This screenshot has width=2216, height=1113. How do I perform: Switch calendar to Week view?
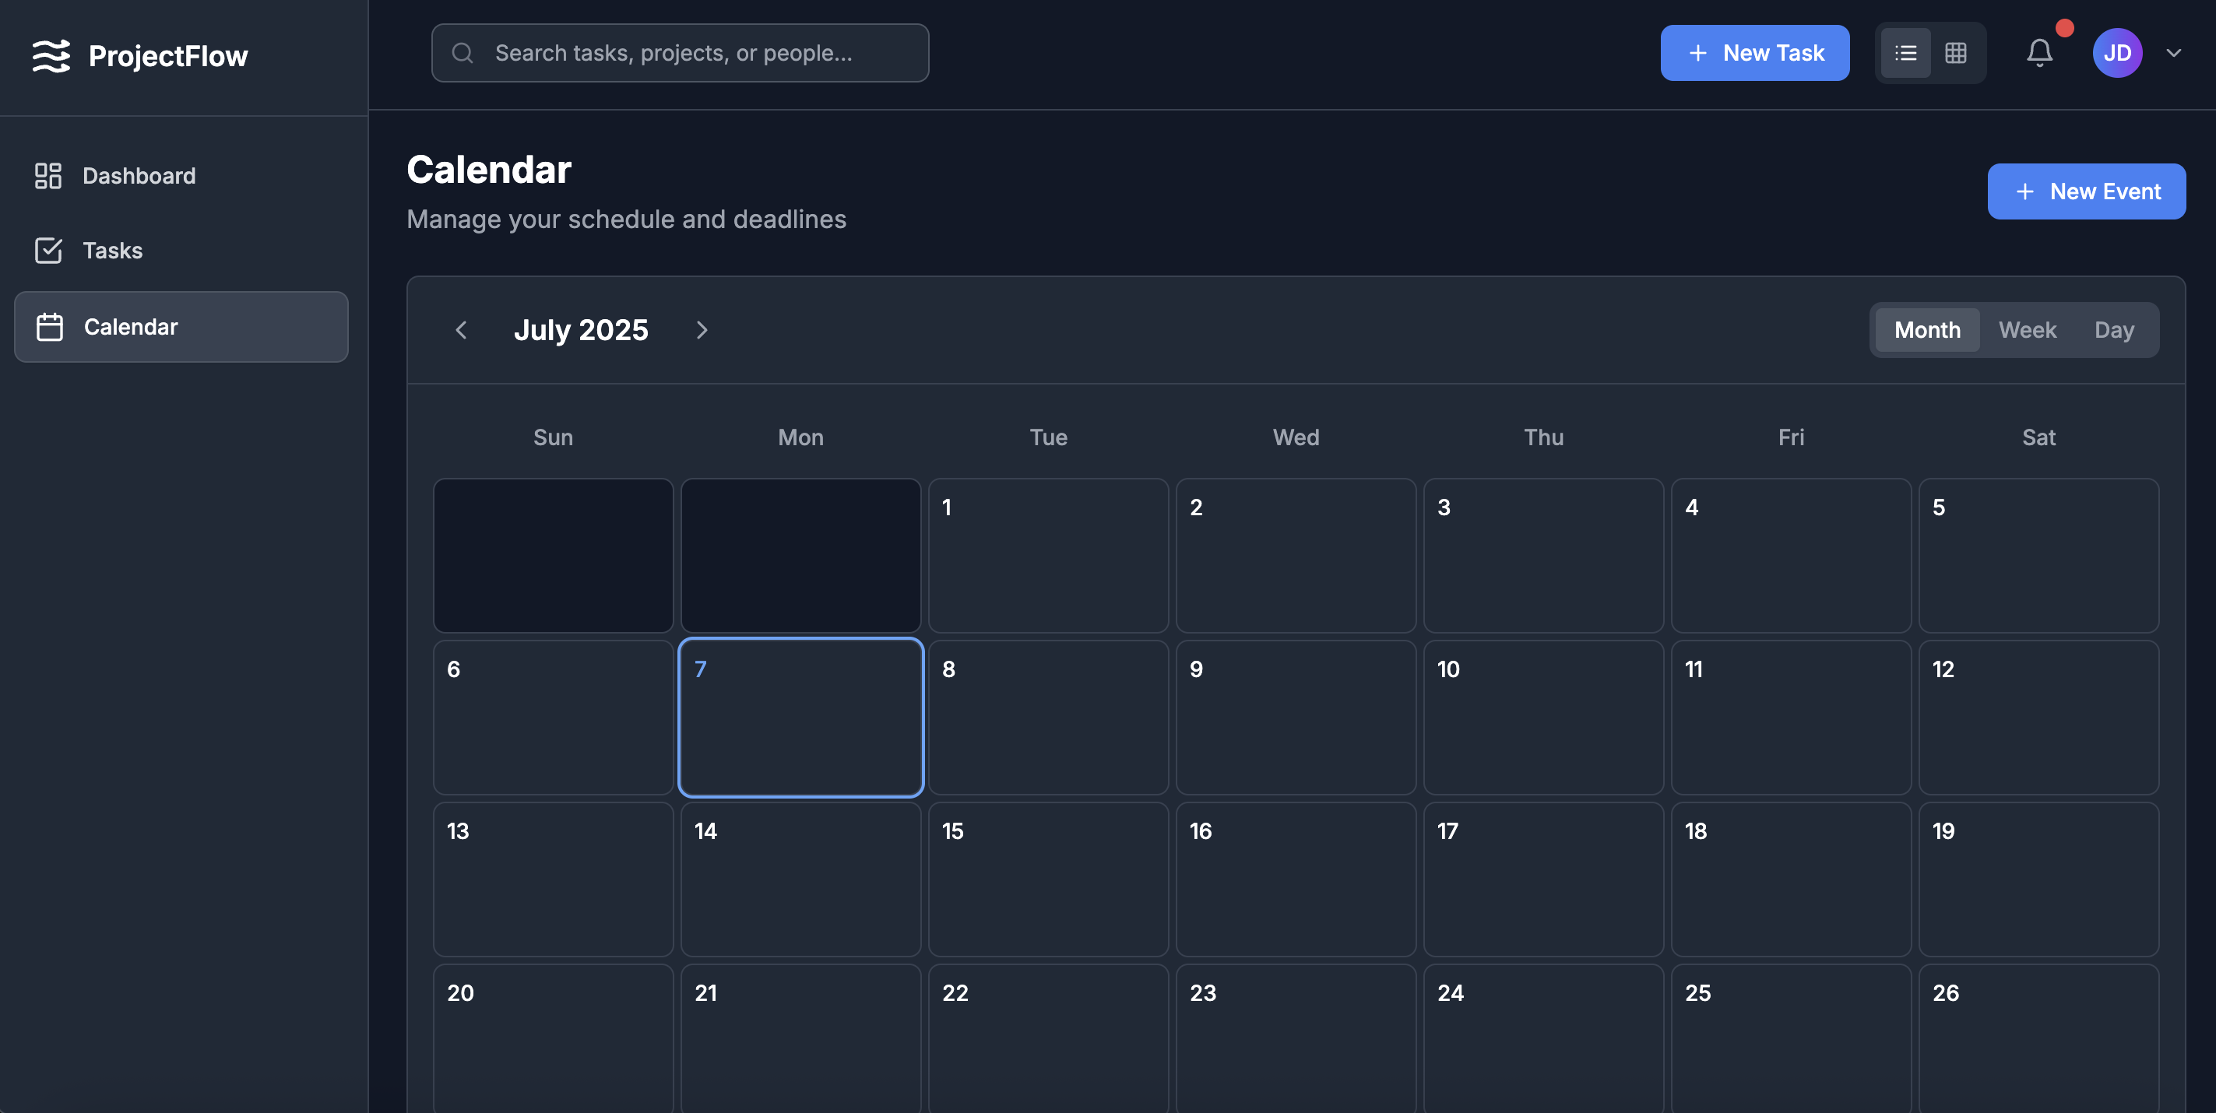[x=2027, y=330]
